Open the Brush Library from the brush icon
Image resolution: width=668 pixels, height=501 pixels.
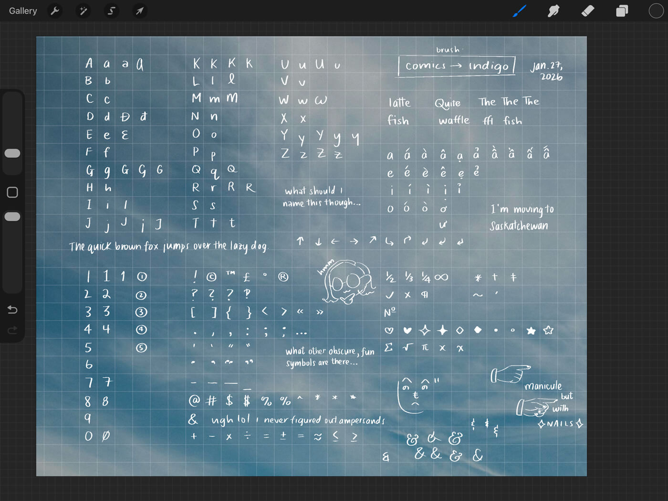tap(519, 11)
